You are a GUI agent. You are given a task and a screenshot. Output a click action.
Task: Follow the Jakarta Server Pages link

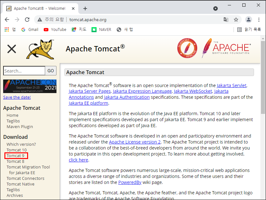tap(90, 91)
